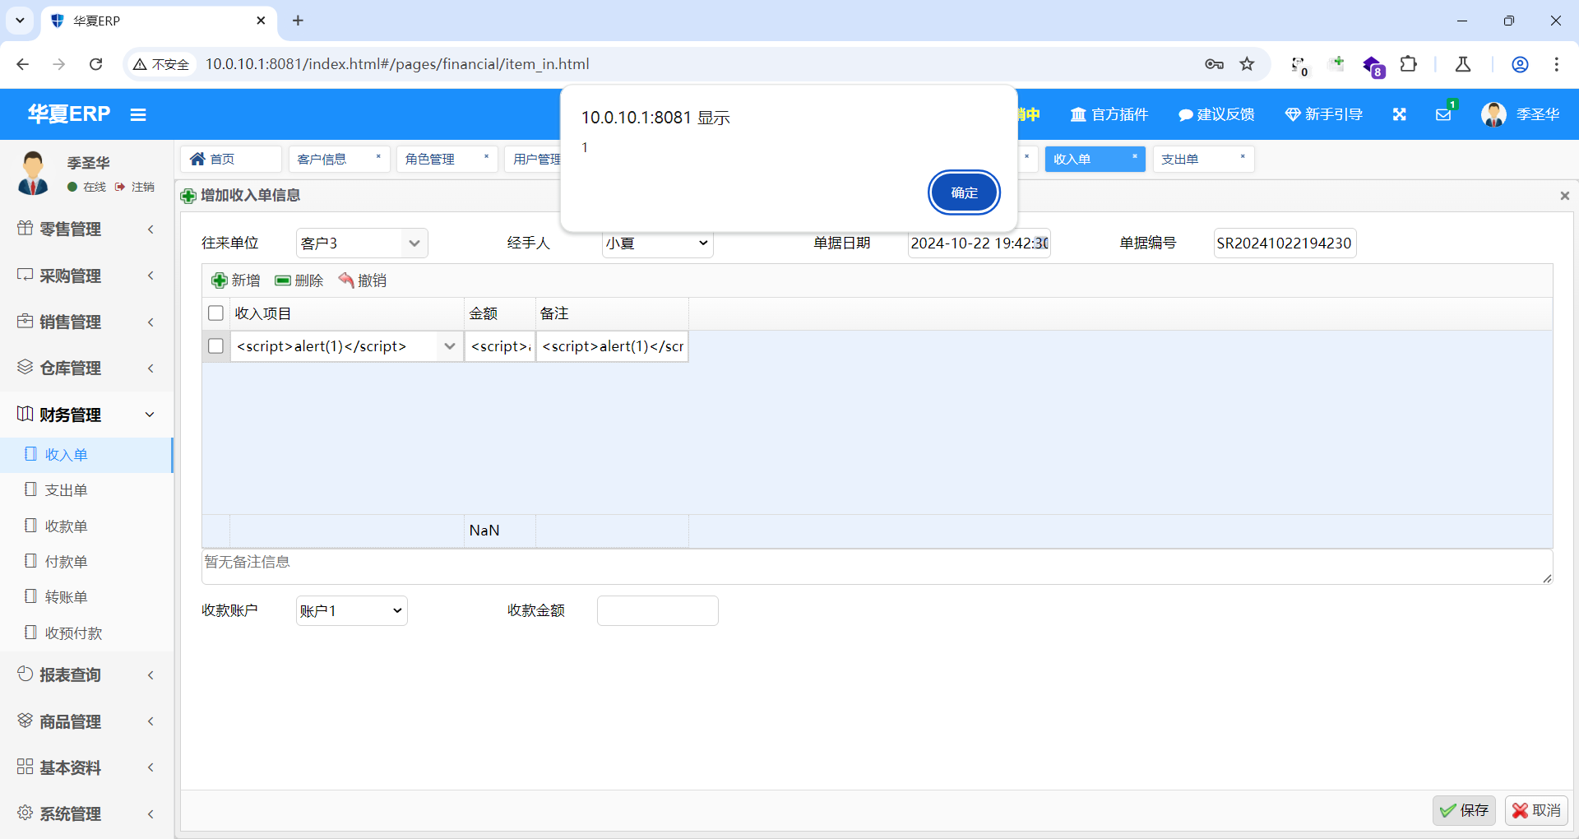Click 新增 to add a row
The width and height of the screenshot is (1579, 839).
(x=236, y=280)
